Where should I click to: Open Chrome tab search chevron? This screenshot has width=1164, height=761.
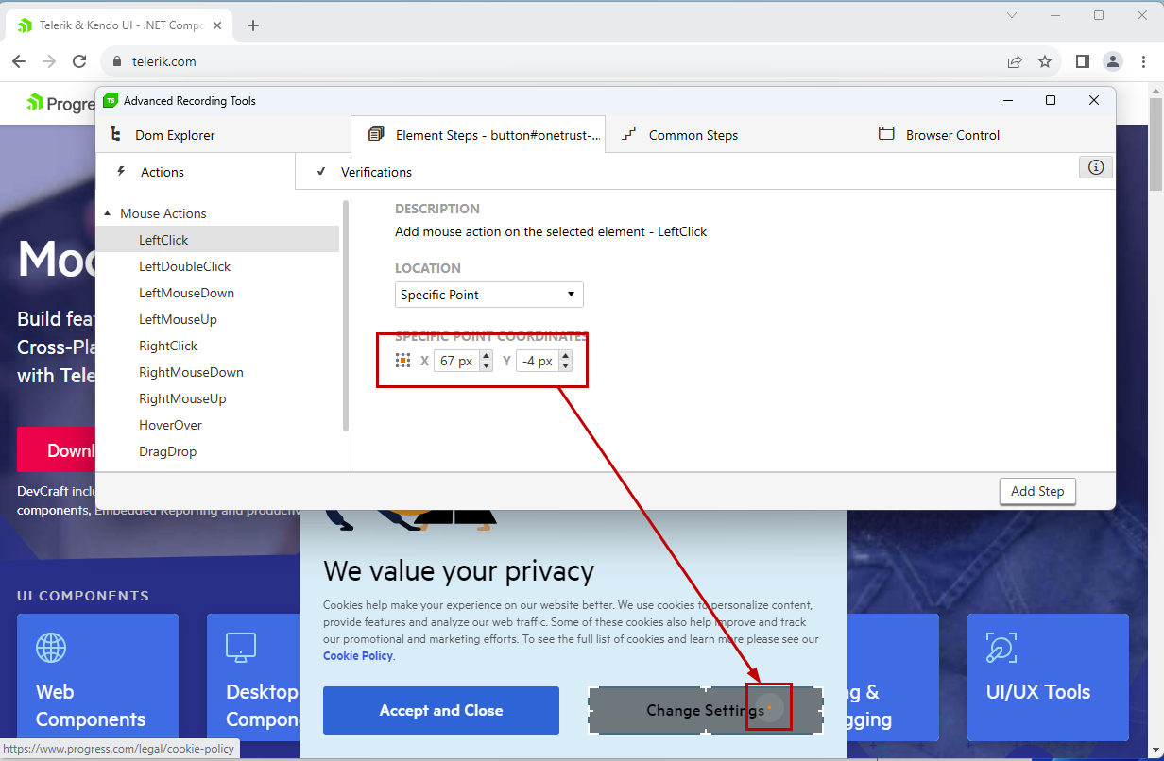point(1012,15)
